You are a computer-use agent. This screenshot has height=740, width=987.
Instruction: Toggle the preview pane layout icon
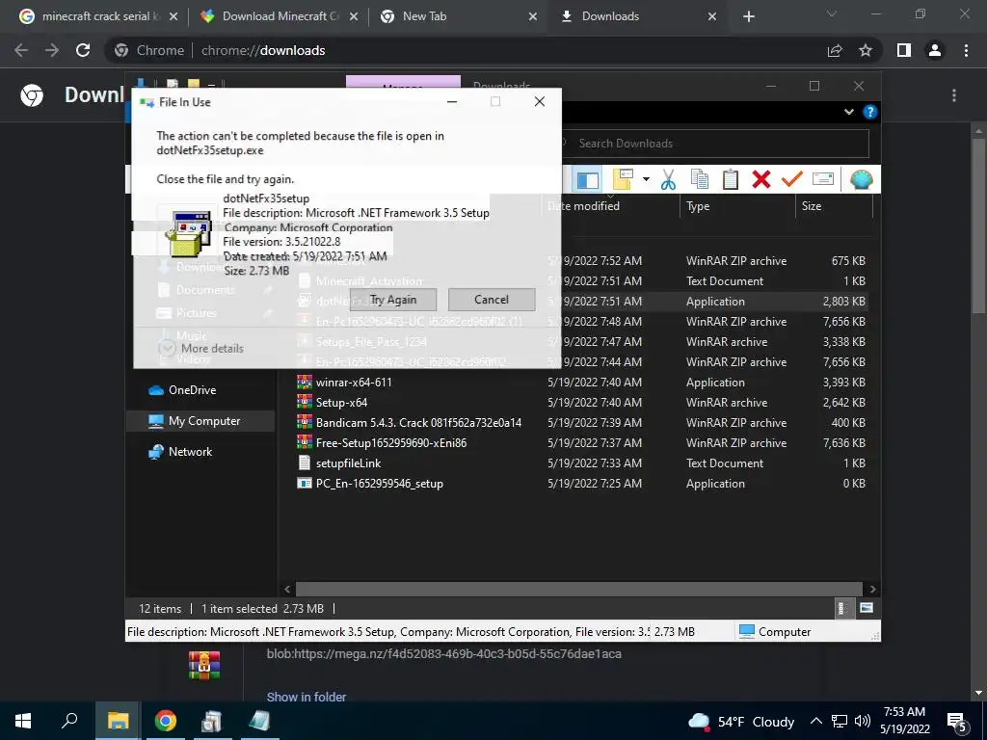pos(588,180)
